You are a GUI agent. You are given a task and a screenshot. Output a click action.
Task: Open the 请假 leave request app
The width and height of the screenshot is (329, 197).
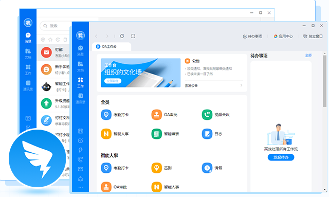[x=212, y=168]
